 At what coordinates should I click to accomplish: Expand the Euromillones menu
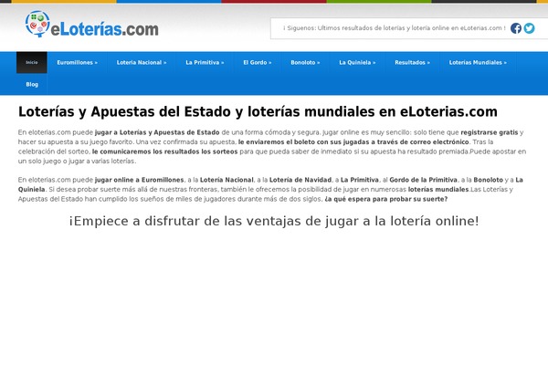78,63
